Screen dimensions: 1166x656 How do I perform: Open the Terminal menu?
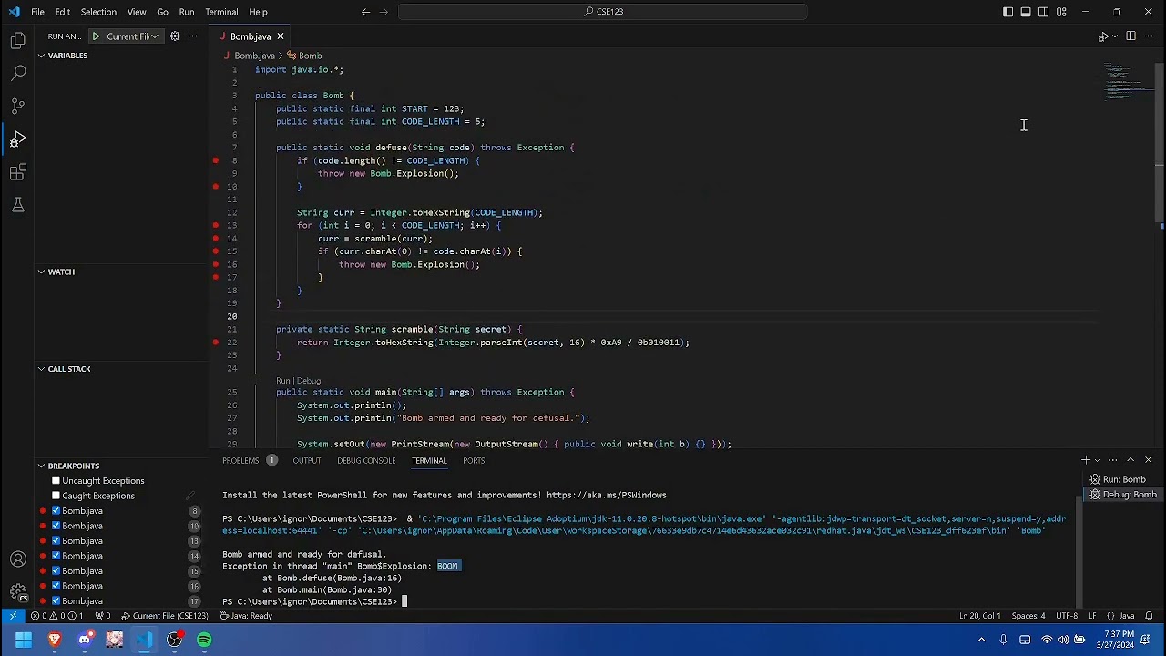(x=221, y=12)
